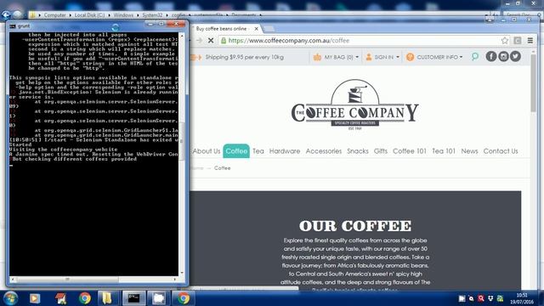Select the Buy coffee beans online tab
The height and width of the screenshot is (306, 544).
pos(222,29)
